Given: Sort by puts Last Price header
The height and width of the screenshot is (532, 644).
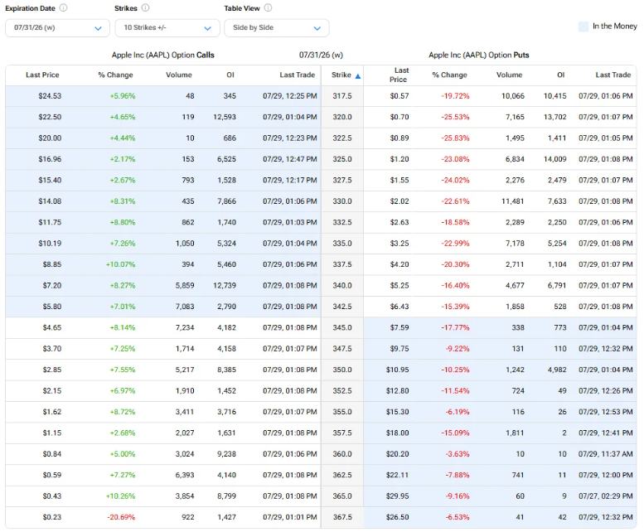Looking at the screenshot, I should click(399, 75).
